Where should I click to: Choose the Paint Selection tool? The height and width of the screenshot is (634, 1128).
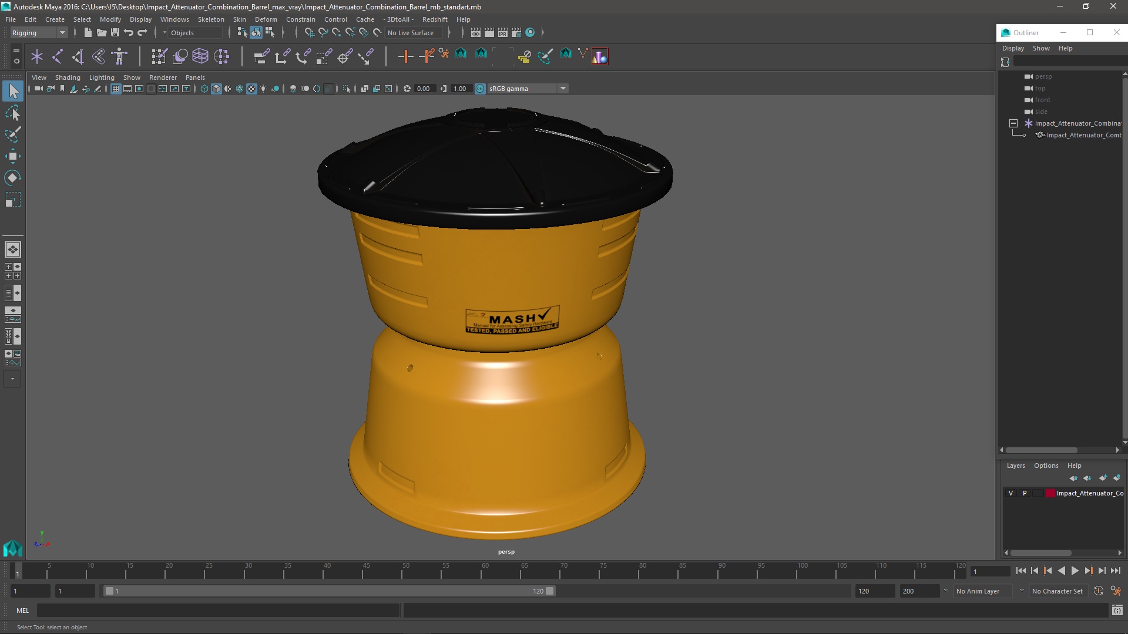[13, 134]
